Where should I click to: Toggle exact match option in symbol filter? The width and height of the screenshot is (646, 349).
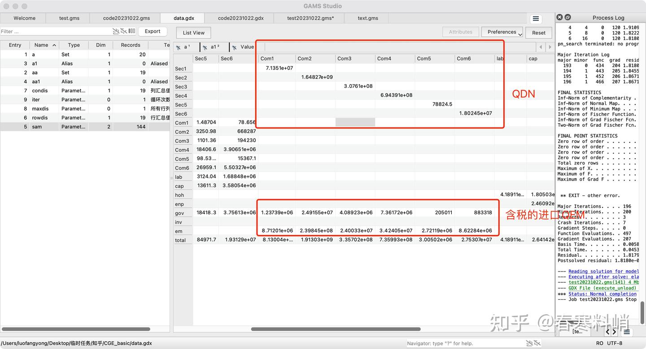tap(123, 31)
